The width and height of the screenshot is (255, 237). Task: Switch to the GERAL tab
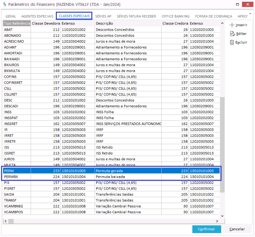(x=11, y=16)
